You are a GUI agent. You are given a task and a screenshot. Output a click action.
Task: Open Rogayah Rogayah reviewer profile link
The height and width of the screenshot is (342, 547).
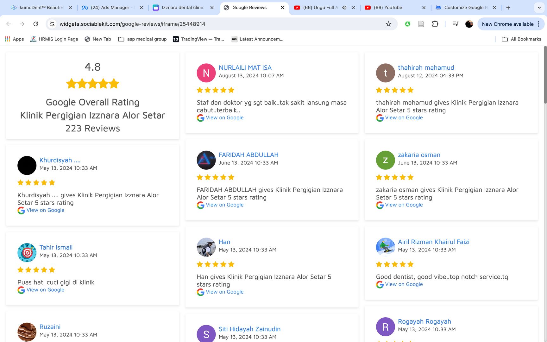424,321
